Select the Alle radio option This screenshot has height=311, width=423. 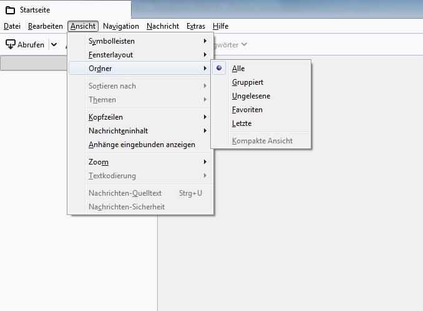click(x=238, y=69)
